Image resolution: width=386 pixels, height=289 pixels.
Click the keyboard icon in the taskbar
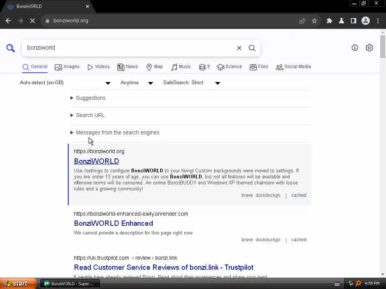click(337, 284)
